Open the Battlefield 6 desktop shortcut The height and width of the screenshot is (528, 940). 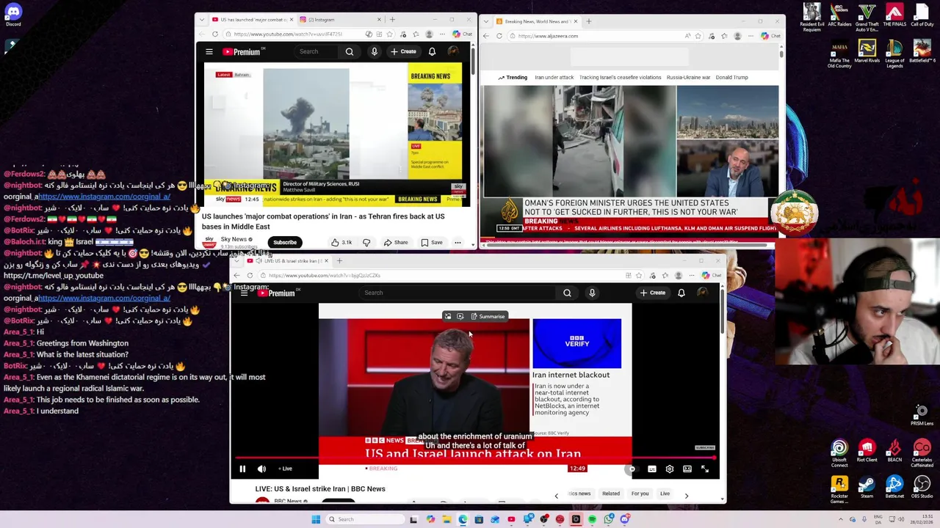pyautogui.click(x=922, y=51)
